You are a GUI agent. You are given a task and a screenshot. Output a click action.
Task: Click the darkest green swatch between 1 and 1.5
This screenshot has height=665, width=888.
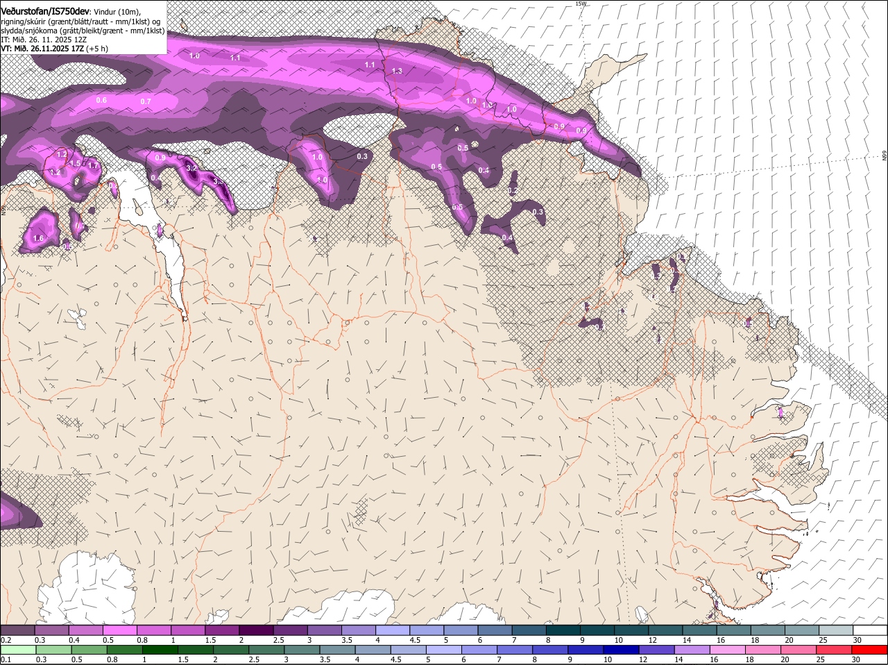tap(160, 650)
